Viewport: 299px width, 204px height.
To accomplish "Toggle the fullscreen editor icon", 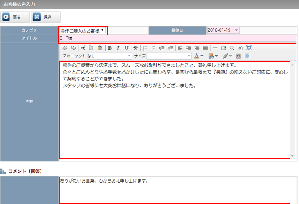I will pyautogui.click(x=249, y=48).
